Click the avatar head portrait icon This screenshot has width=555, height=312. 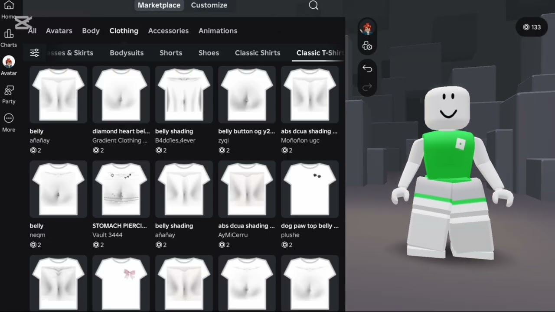[367, 28]
